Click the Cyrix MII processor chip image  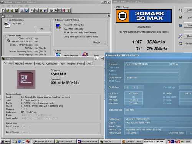click(x=26, y=79)
